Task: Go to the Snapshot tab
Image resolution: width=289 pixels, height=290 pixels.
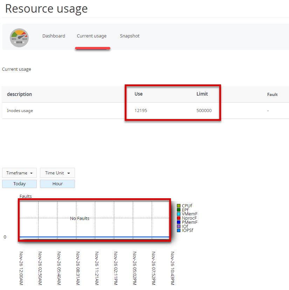Action: [130, 36]
